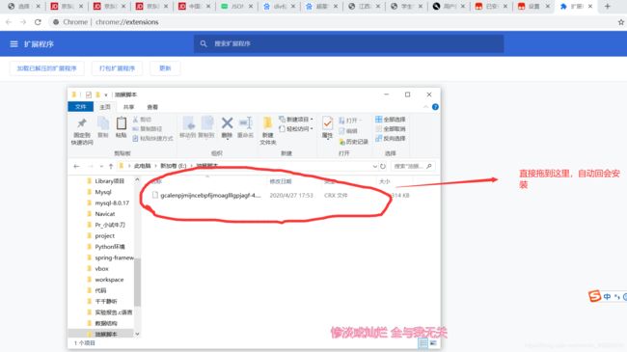This screenshot has height=352, width=627.
Task: Switch to details view icon in the status bar
Action: (423, 343)
